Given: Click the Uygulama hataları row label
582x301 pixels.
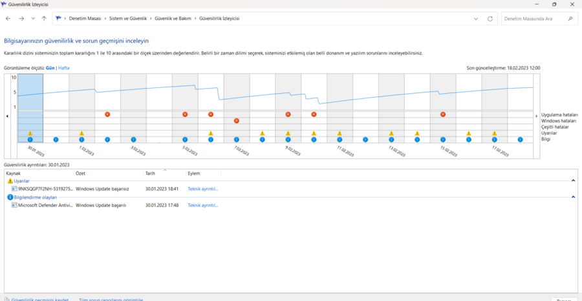Looking at the screenshot, I should pos(559,115).
